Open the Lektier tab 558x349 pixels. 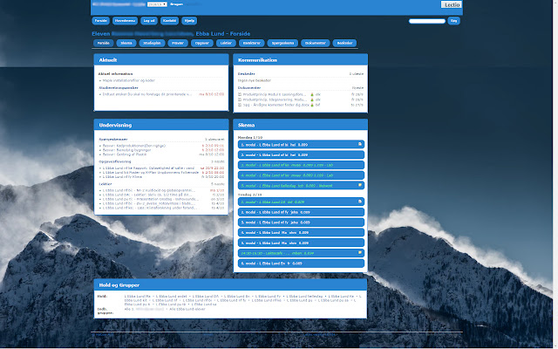coord(227,42)
